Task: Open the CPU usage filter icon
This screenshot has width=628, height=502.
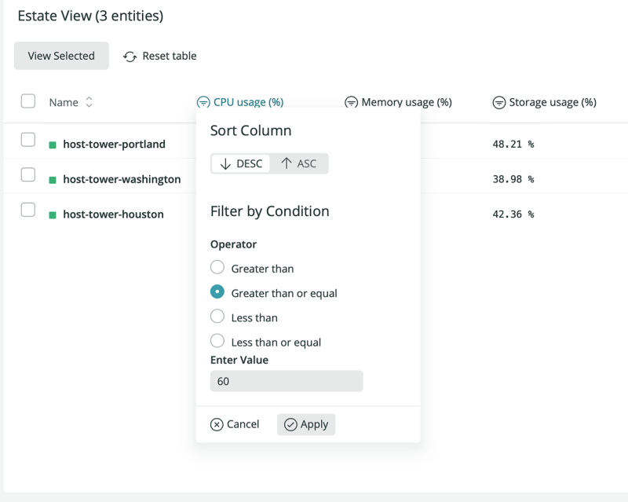Action: [x=203, y=103]
